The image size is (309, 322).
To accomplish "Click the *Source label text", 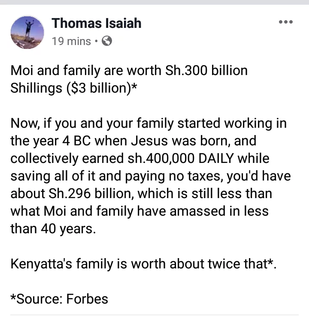I will pyautogui.click(x=36, y=299).
